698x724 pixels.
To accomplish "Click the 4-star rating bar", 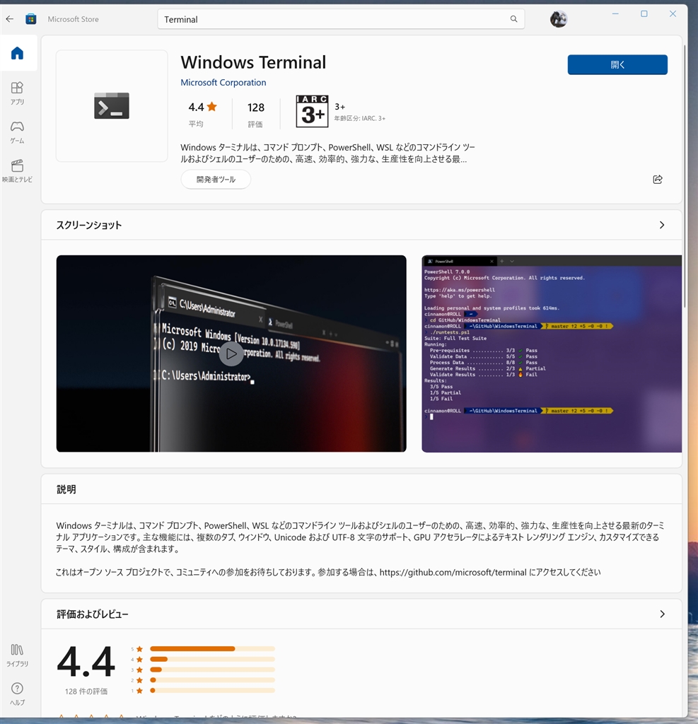I will coord(212,660).
